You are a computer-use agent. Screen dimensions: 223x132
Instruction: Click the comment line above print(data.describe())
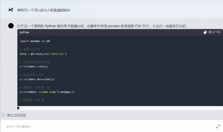point(32,75)
